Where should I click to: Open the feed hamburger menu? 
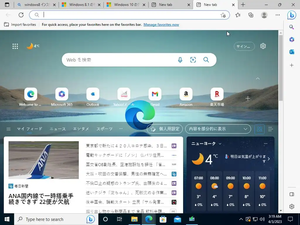8,129
